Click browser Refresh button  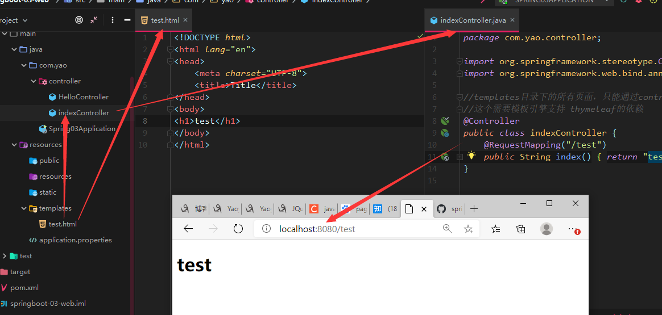(x=238, y=229)
